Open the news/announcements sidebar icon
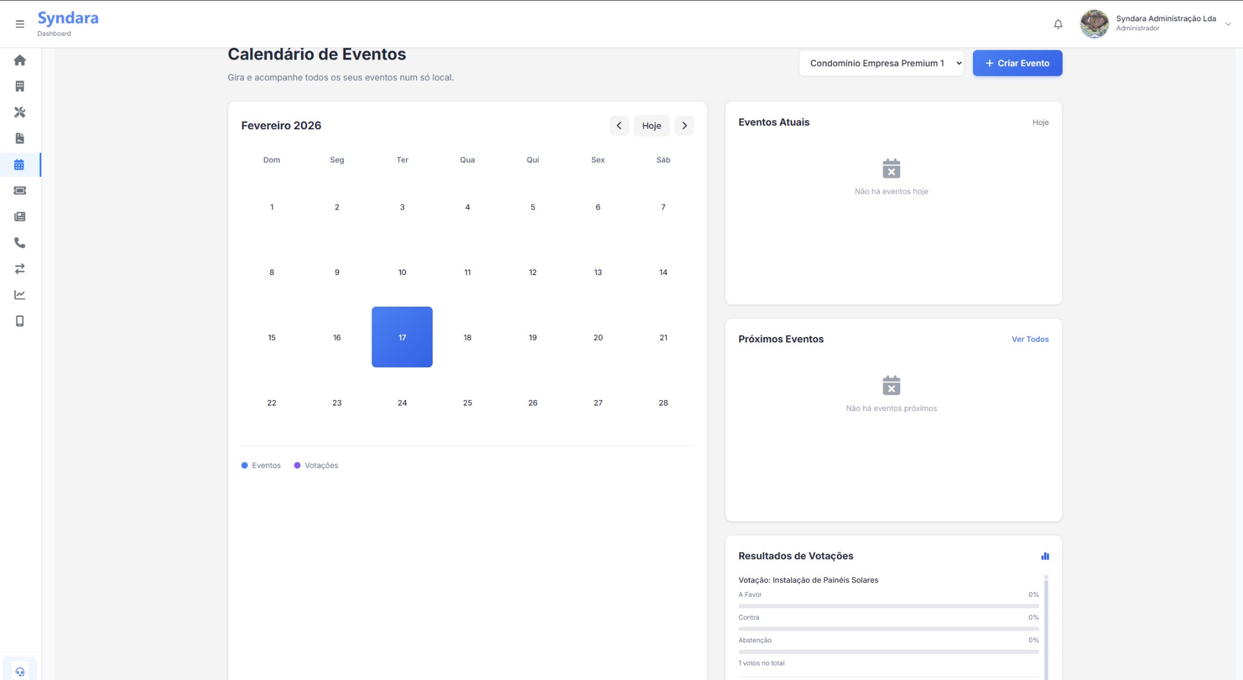The image size is (1243, 680). (x=19, y=216)
